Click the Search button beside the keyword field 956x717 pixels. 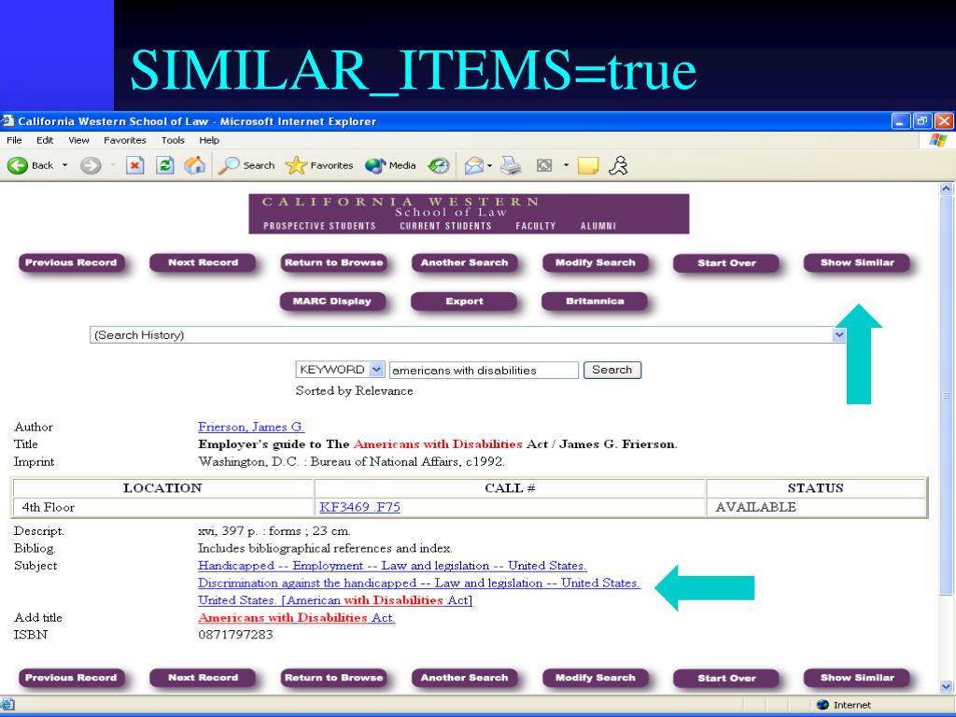(x=612, y=370)
